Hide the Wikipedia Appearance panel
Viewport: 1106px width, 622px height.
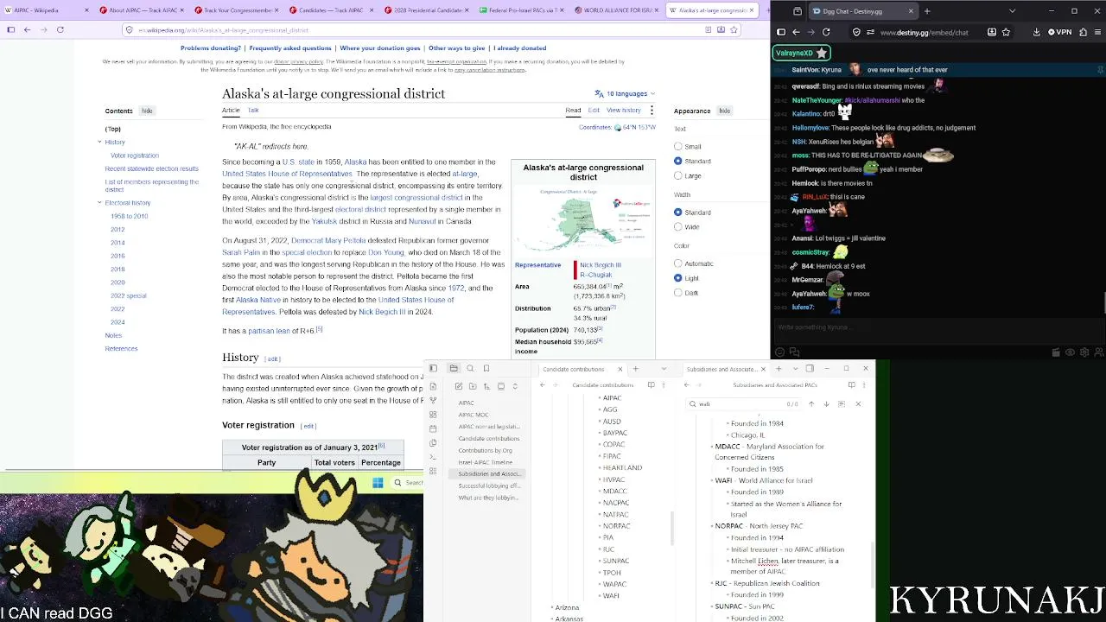(x=724, y=111)
